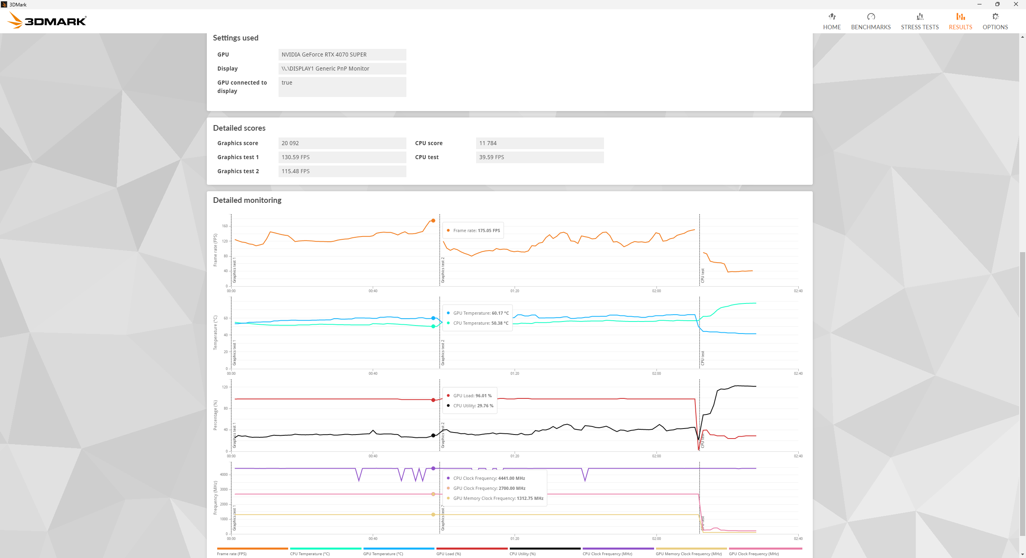Go to HOME tab label
Viewport: 1026px width, 558px height.
click(x=832, y=27)
